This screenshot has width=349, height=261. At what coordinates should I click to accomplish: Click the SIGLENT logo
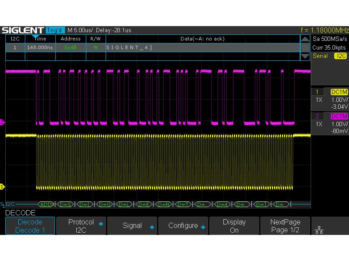(x=23, y=30)
